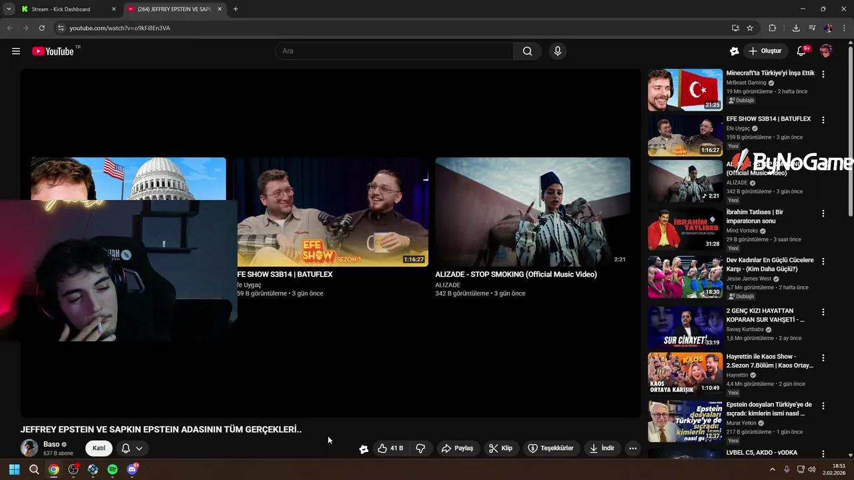Open the video more actions menu
The height and width of the screenshot is (480, 854).
(x=633, y=448)
